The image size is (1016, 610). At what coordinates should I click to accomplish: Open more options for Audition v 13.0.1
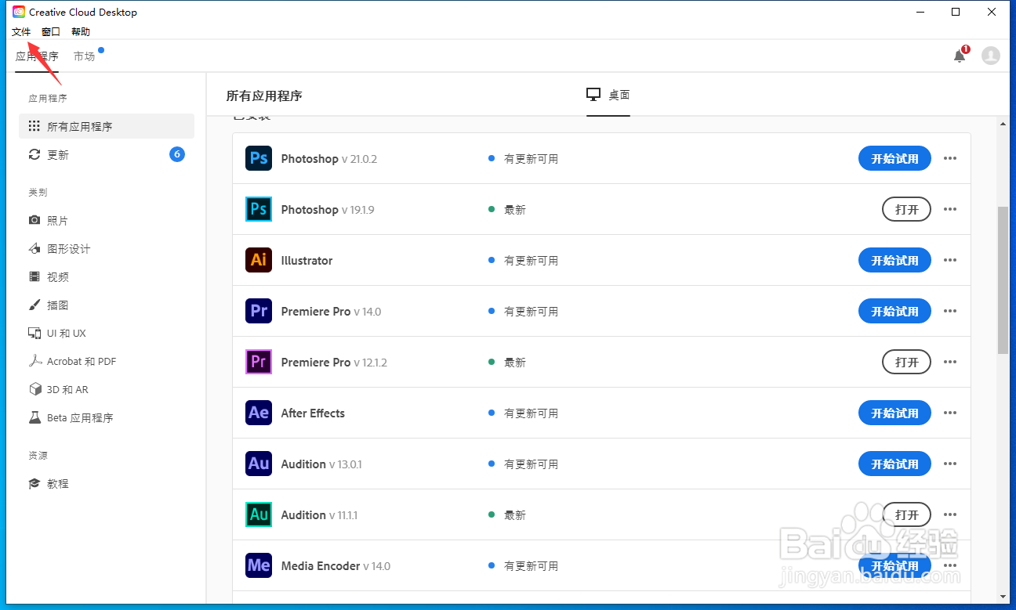tap(950, 464)
